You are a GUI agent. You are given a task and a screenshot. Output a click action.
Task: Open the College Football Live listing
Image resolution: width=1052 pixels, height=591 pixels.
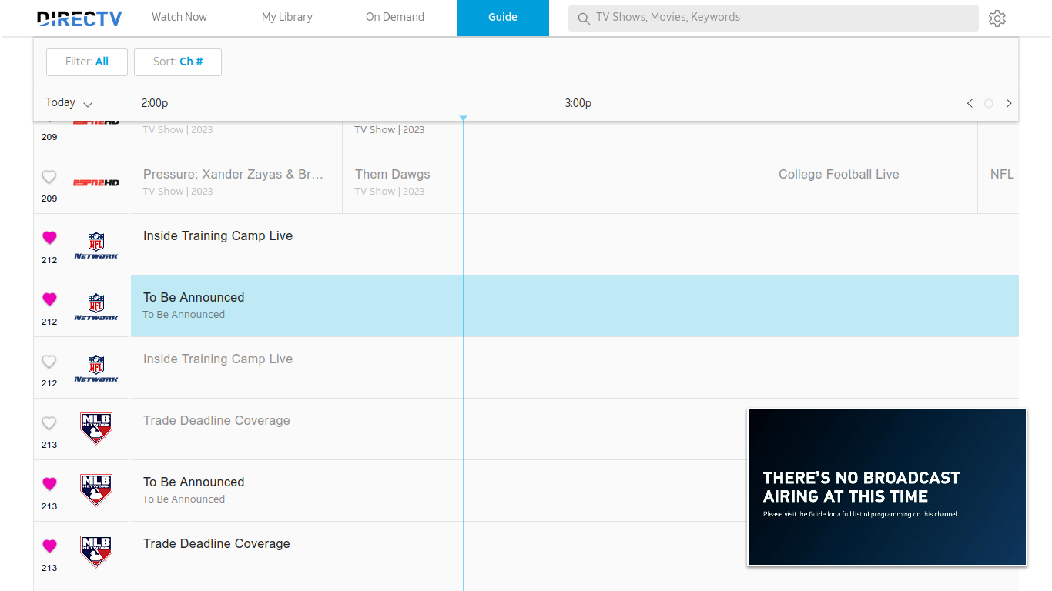[872, 182]
